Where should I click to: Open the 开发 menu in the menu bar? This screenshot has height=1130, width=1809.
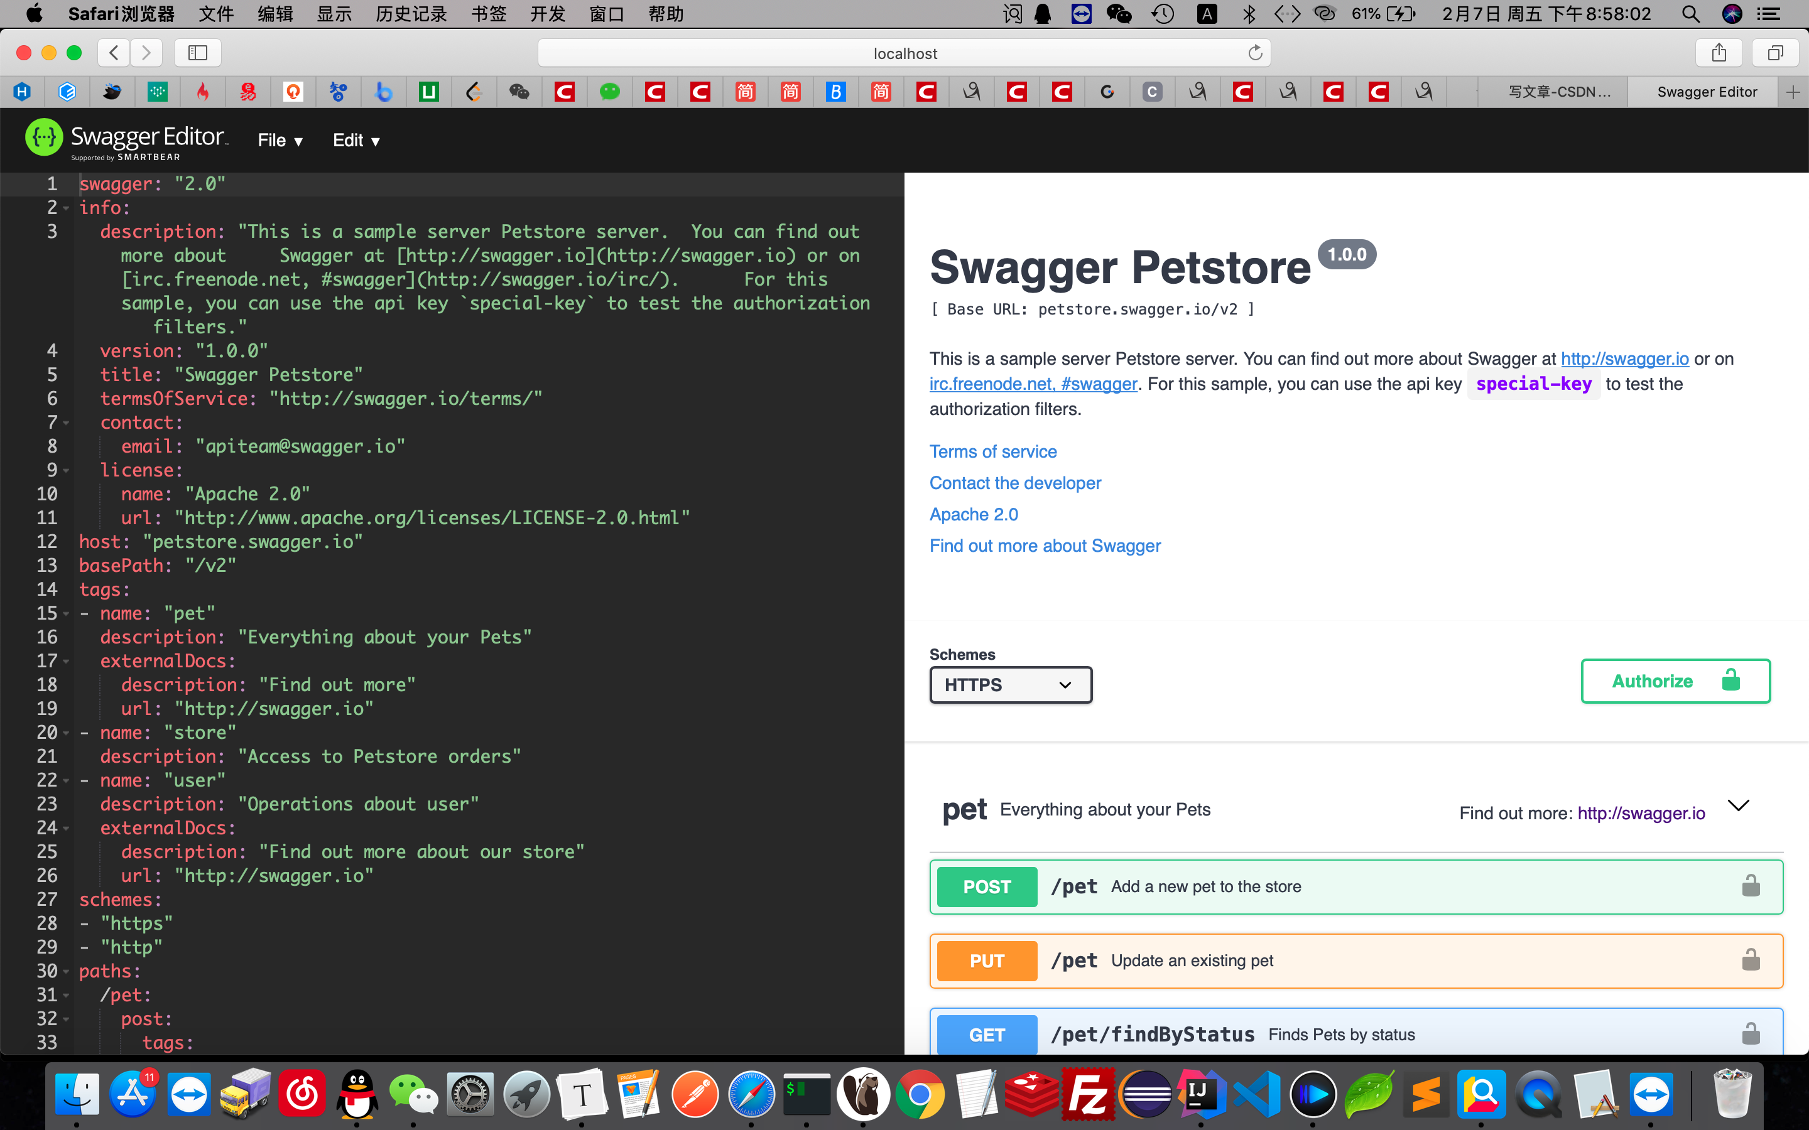(x=547, y=14)
